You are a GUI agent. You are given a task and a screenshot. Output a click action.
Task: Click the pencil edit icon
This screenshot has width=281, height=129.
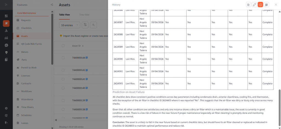point(254,5)
